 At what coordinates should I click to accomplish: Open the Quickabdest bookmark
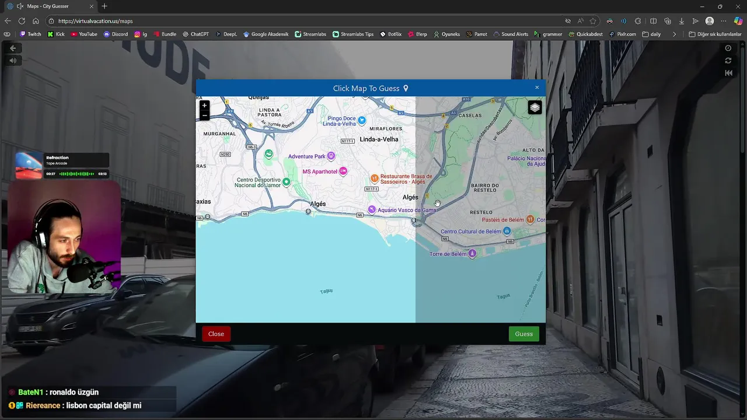(x=585, y=34)
